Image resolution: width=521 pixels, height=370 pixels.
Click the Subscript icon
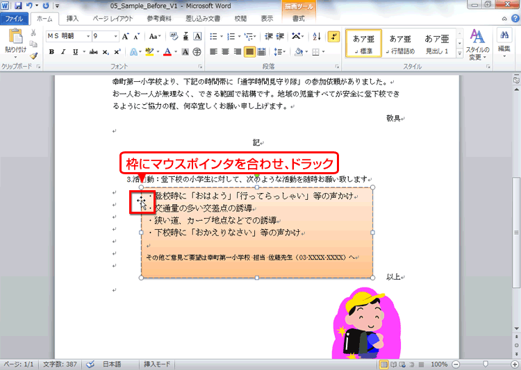(x=106, y=52)
